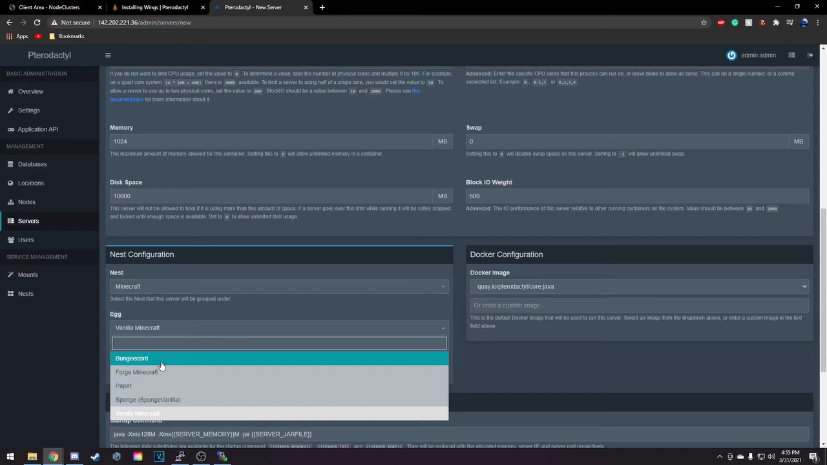Open the Nest dropdown showing Minecraft

(279, 286)
